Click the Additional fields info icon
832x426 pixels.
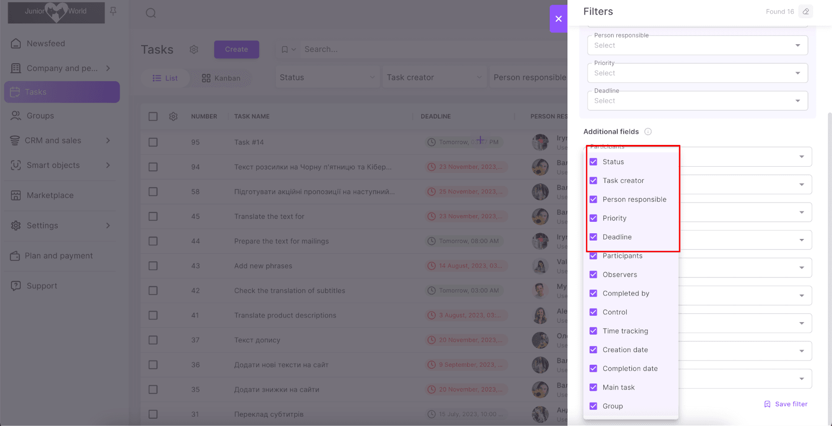click(648, 132)
